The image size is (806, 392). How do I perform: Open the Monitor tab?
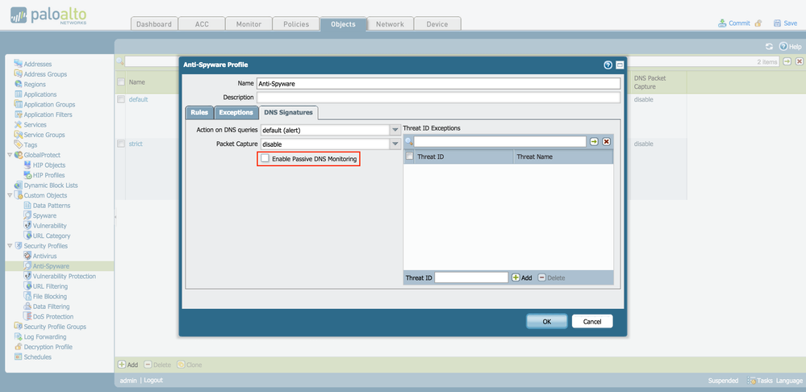click(248, 24)
